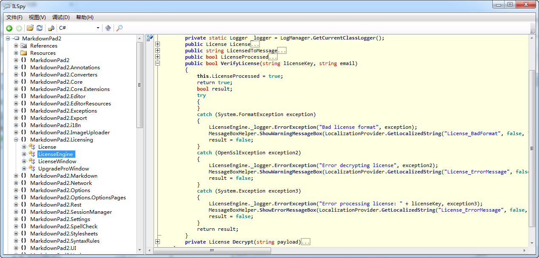Select the MarkdownPad2.Exceptions namespace
Image resolution: width=539 pixels, height=258 pixels.
pos(63,111)
